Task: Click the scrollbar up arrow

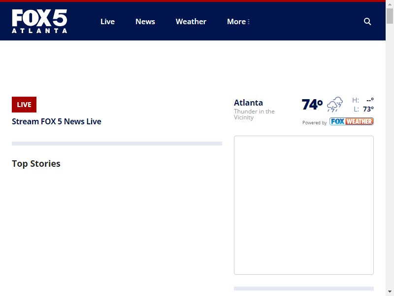Action: tap(390, 4)
